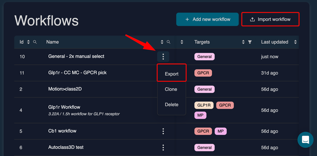Screen dimensions: 317x156
Task: Search the Name column magnifier icon
Action: point(168,42)
